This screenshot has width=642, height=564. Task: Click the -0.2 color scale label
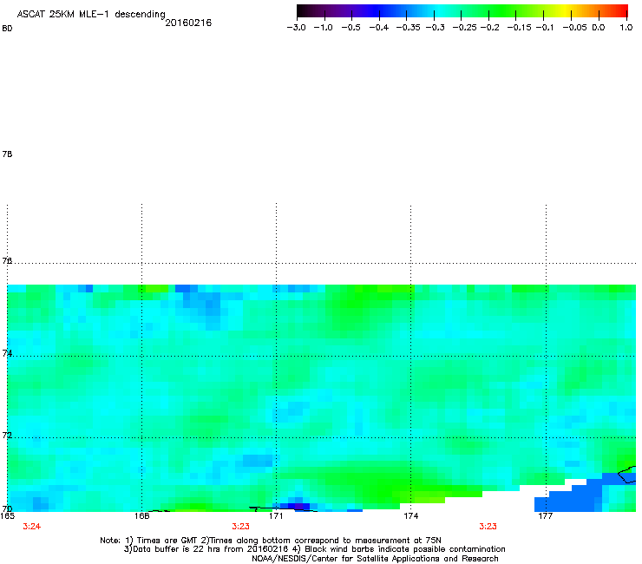point(489,28)
